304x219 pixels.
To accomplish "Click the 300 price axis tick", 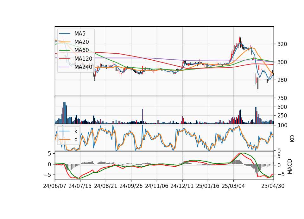I will coord(282,62).
